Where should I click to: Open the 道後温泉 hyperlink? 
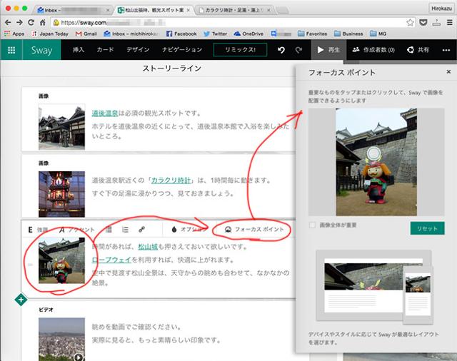point(105,113)
